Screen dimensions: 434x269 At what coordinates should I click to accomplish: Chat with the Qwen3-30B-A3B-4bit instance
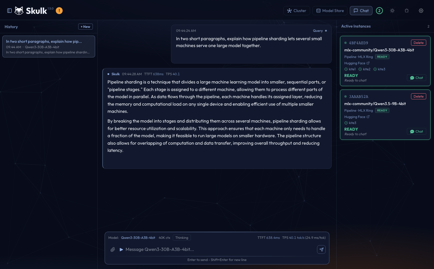(x=416, y=78)
